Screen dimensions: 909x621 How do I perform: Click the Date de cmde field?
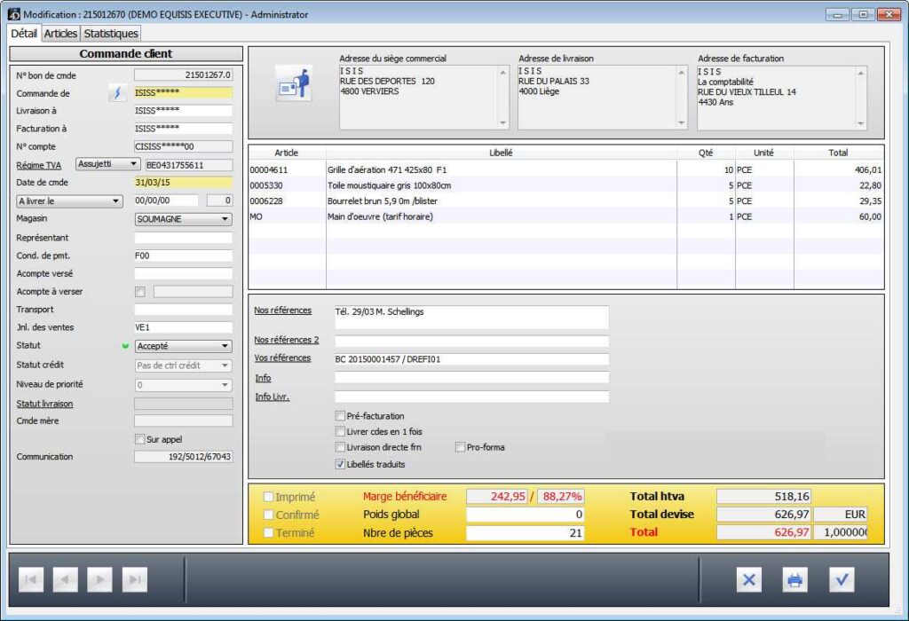tap(183, 183)
